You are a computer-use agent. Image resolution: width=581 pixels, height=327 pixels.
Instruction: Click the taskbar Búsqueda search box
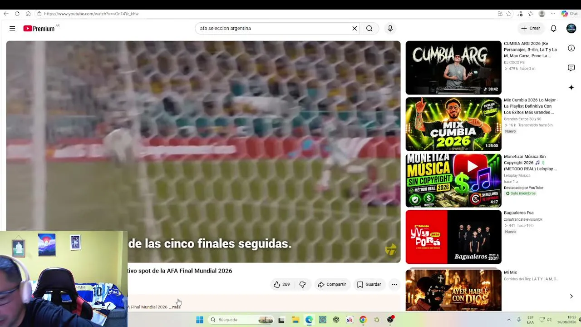click(241, 320)
